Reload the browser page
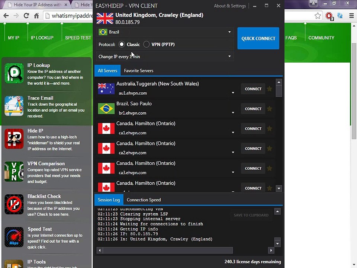This screenshot has height=268, width=357. pos(26,16)
